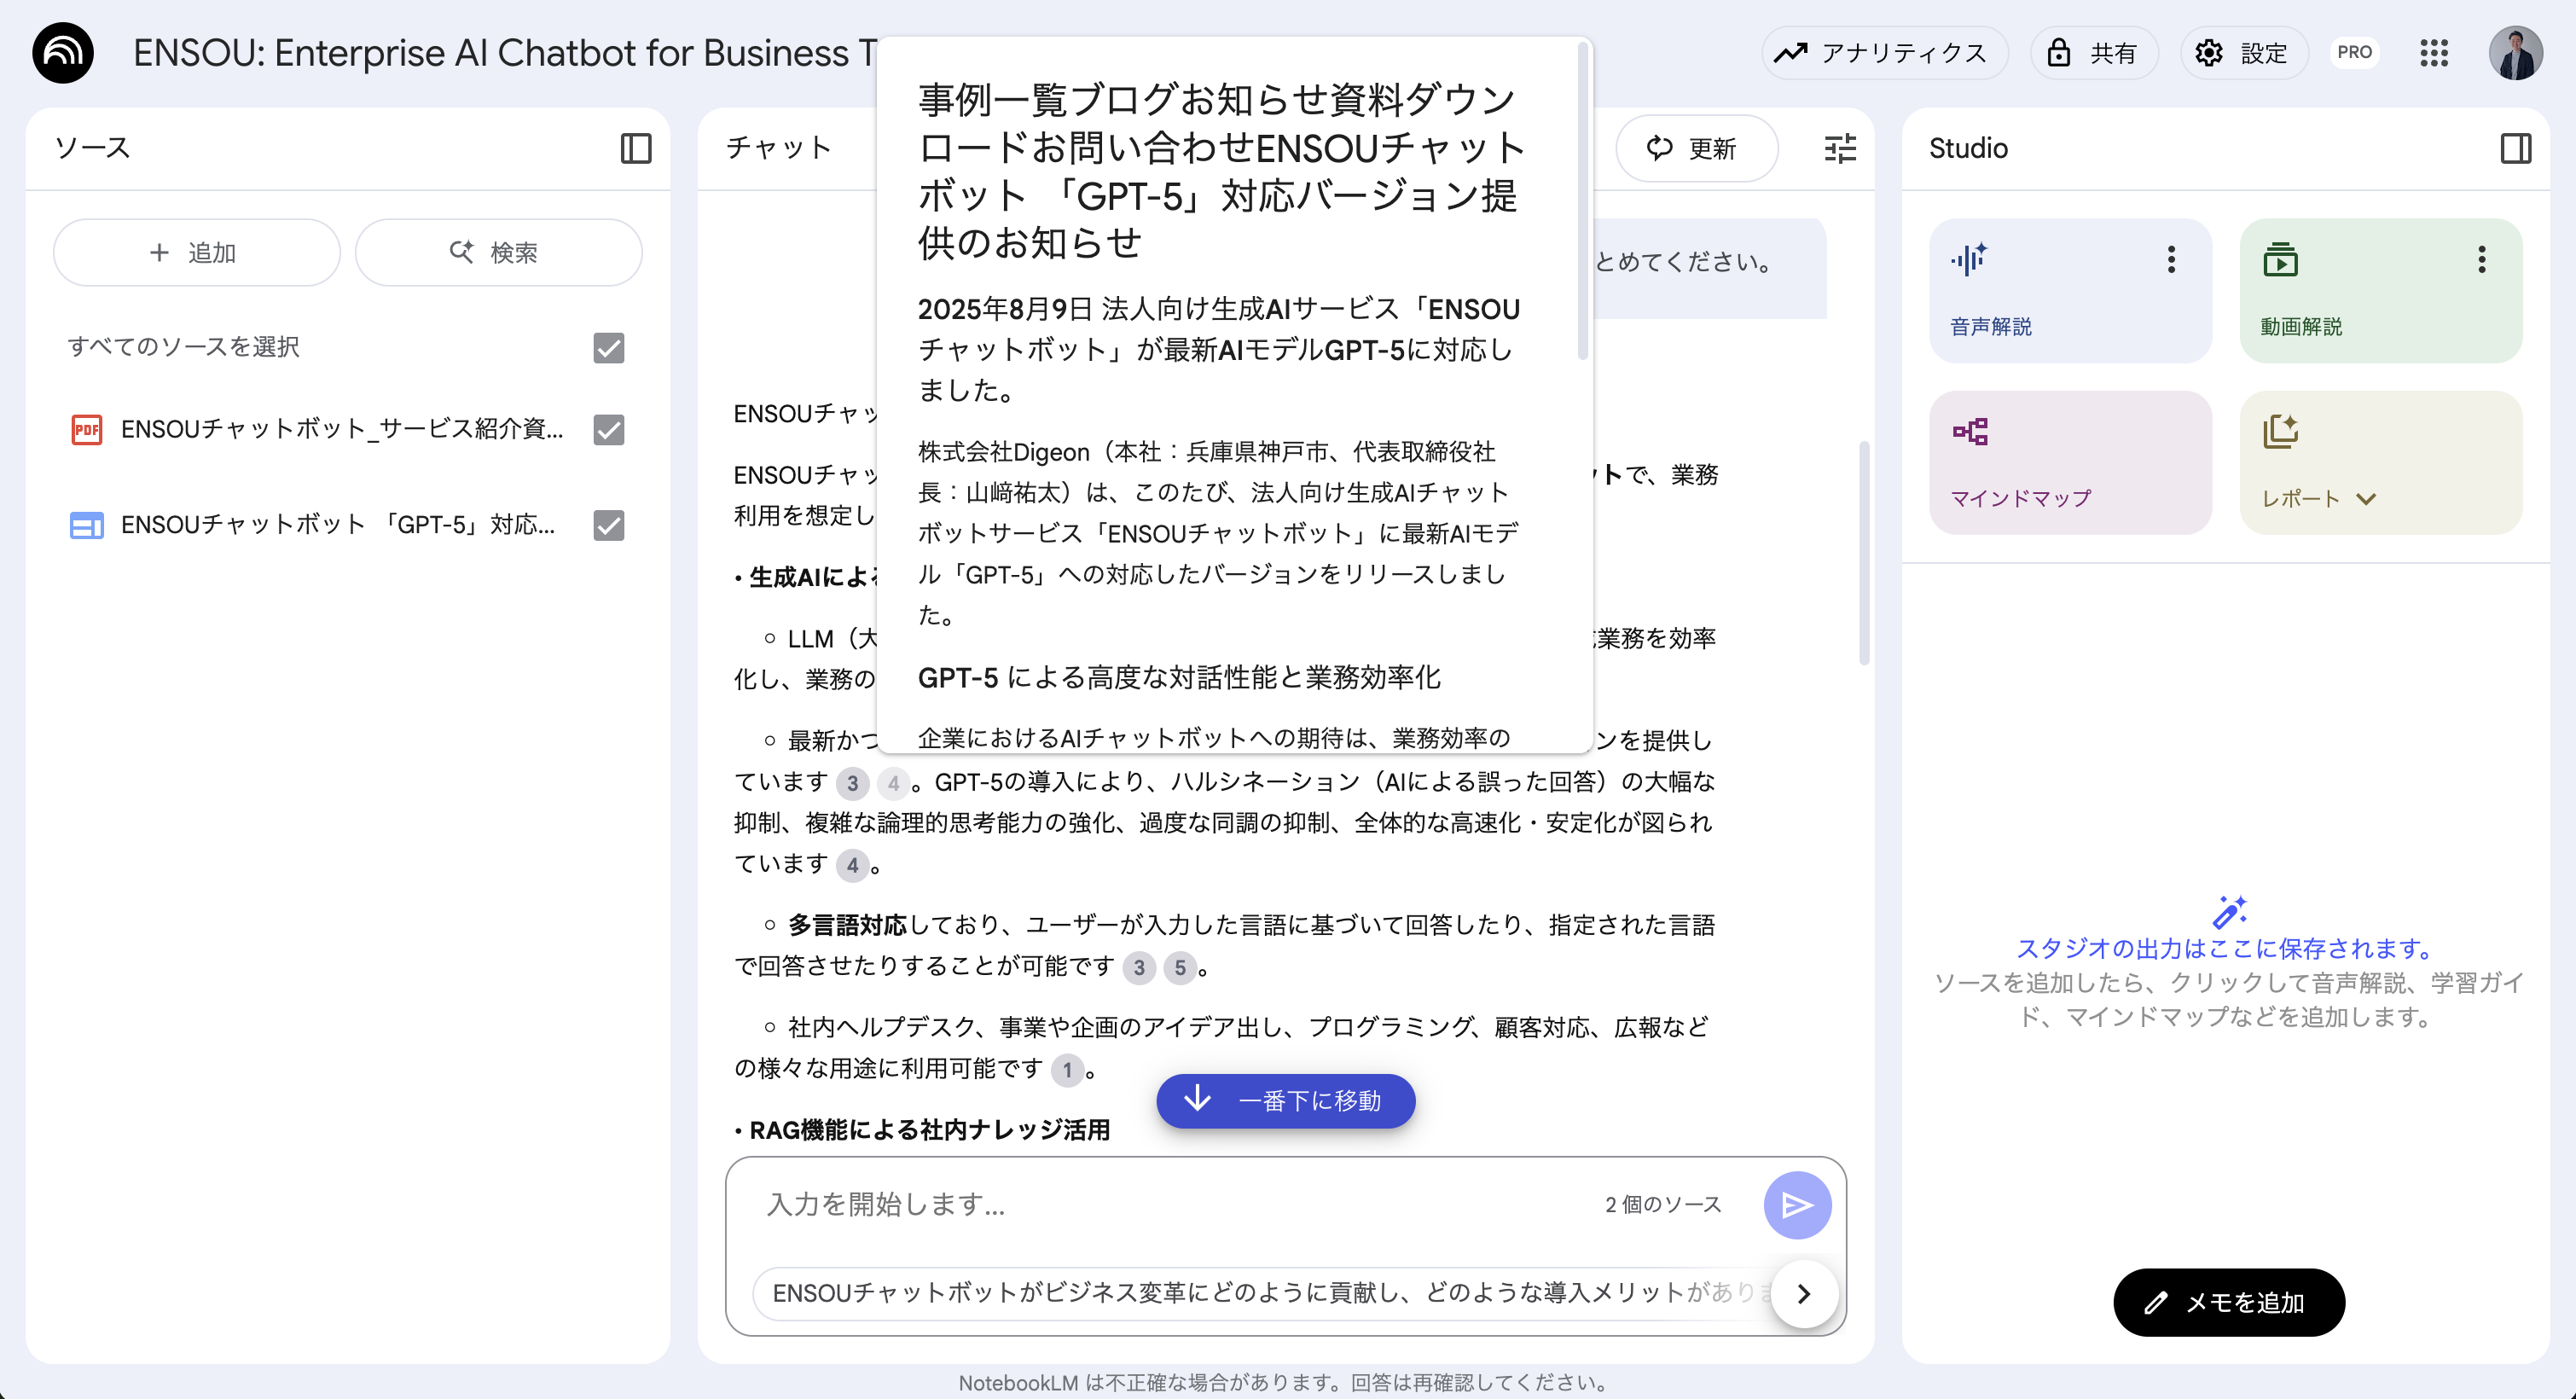Click the 入力を開始します chat input
The height and width of the screenshot is (1399, 2576).
pos(1170,1205)
